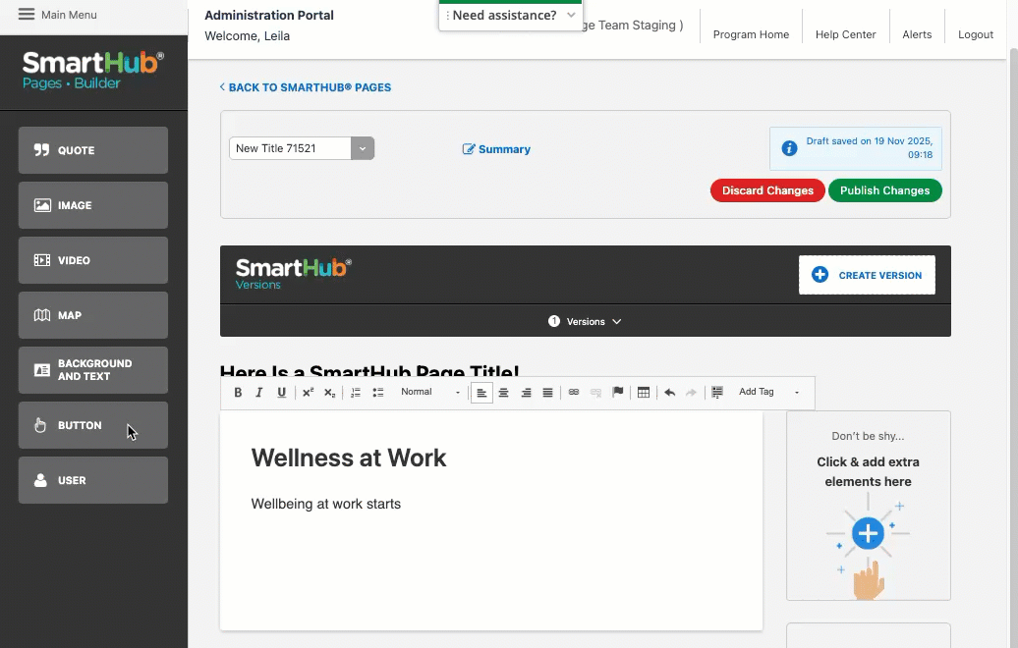Center align the text
Image resolution: width=1018 pixels, height=648 pixels.
[504, 393]
